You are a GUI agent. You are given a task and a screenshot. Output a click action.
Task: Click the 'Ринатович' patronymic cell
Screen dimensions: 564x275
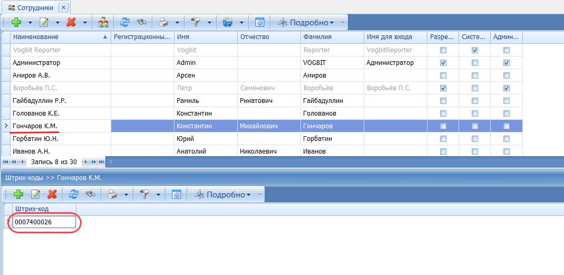(269, 101)
